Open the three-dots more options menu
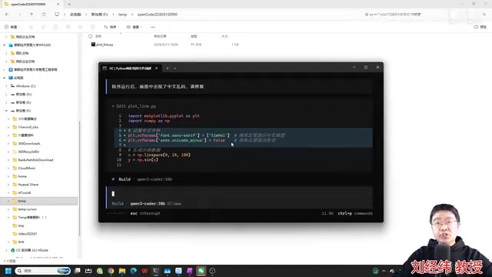 click(x=152, y=27)
